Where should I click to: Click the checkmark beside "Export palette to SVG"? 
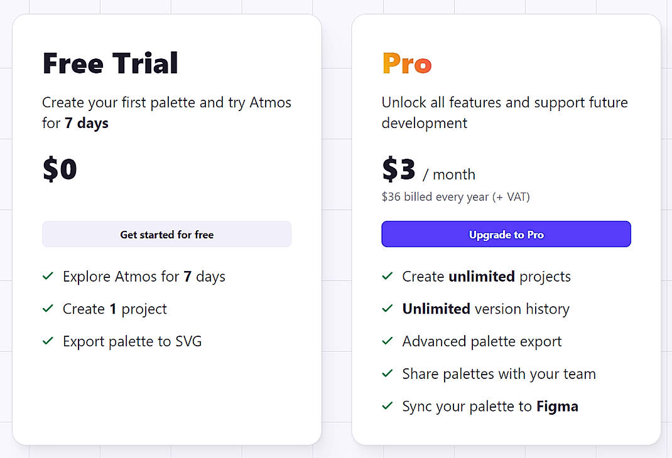pyautogui.click(x=48, y=341)
